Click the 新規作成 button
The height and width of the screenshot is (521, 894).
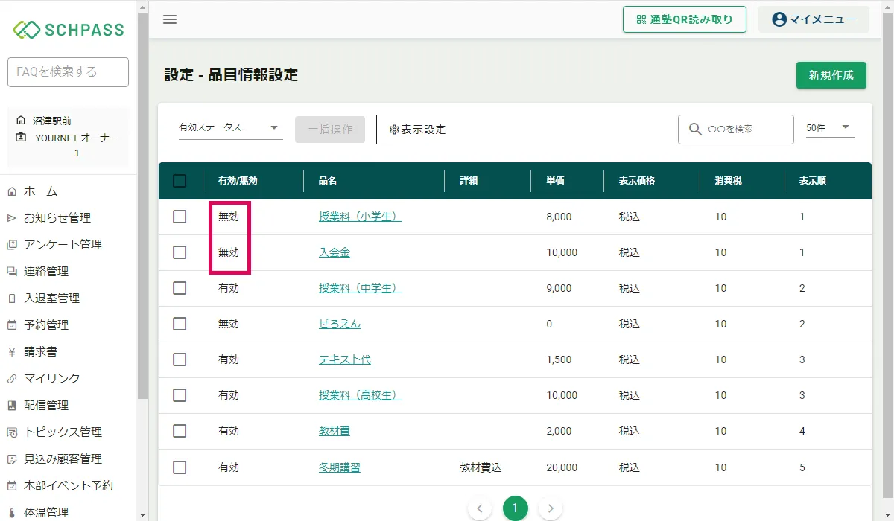click(831, 75)
